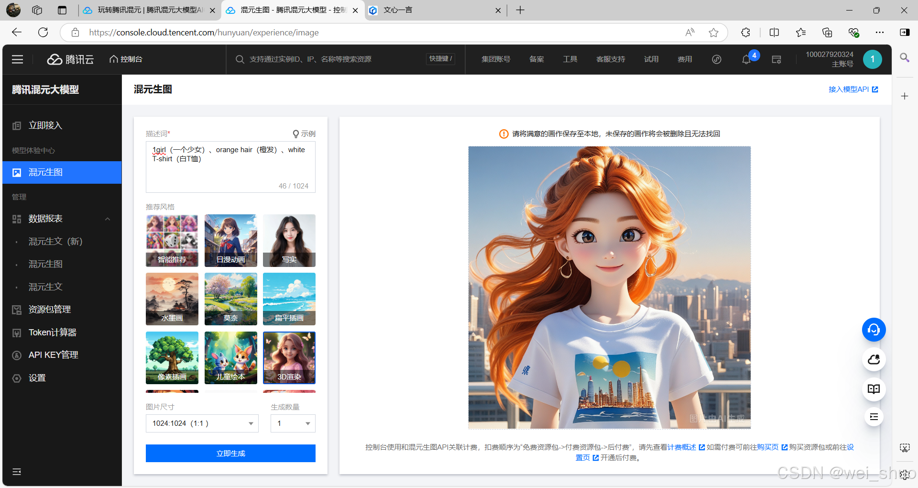Close the 混元生图 browser tab
918x488 pixels.
click(355, 10)
